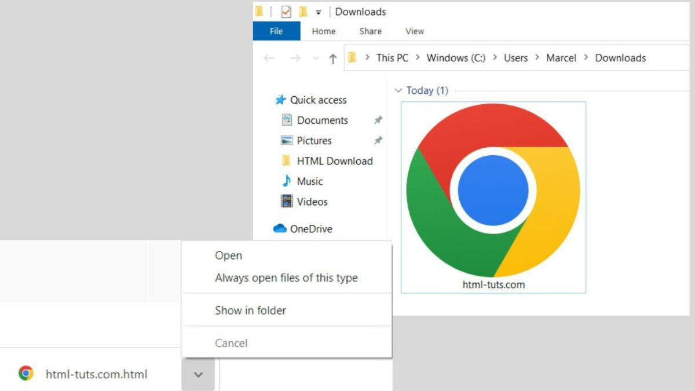Select Quick access in the navigation pane

click(x=318, y=100)
